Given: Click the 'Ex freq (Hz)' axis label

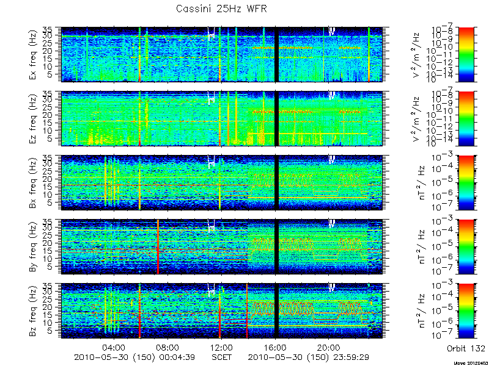Looking at the screenshot, I should pyautogui.click(x=33, y=55).
